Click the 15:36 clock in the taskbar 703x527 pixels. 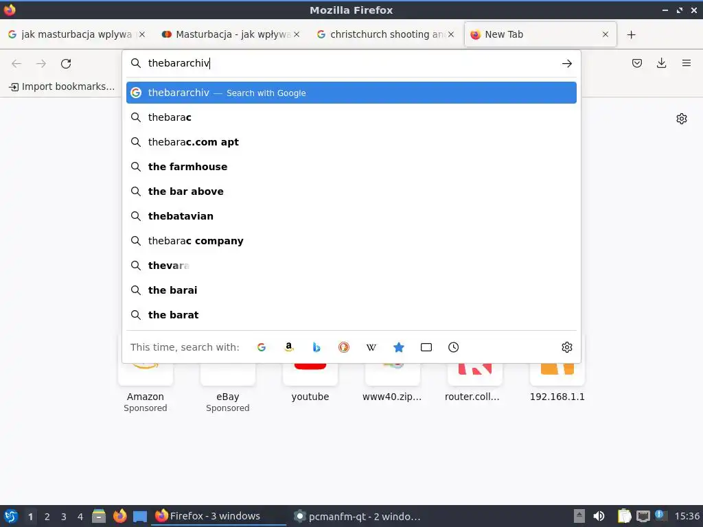click(x=687, y=516)
